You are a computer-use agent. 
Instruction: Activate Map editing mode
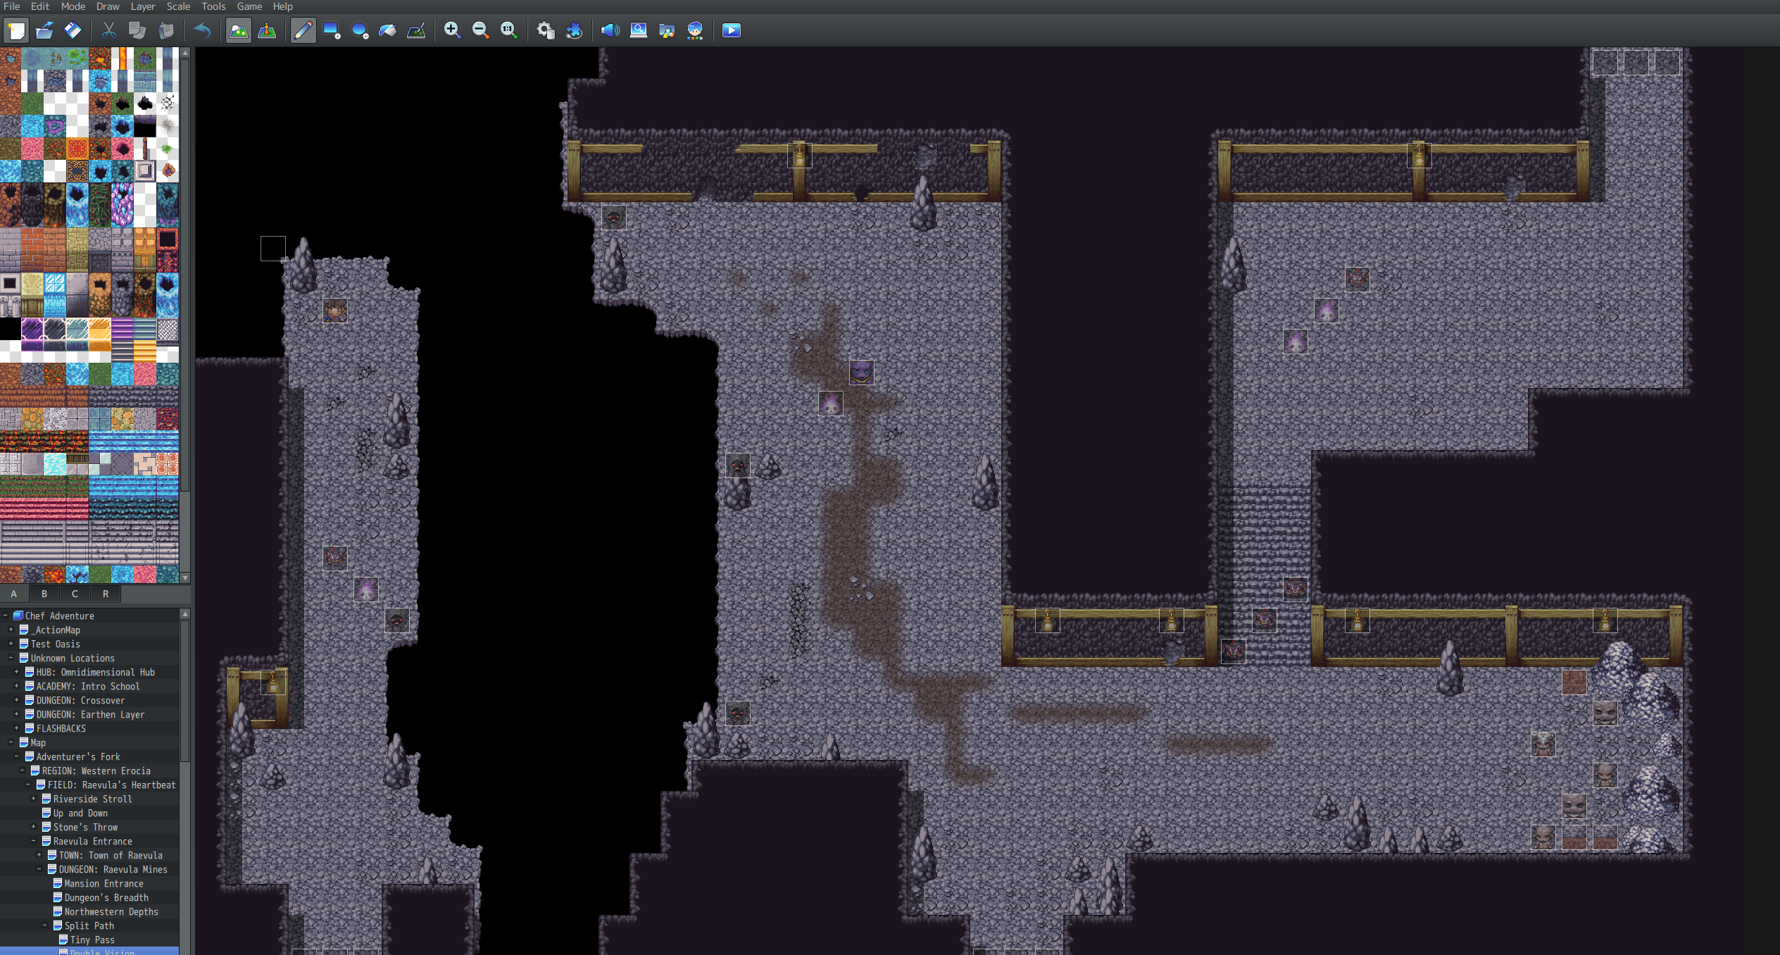(239, 30)
